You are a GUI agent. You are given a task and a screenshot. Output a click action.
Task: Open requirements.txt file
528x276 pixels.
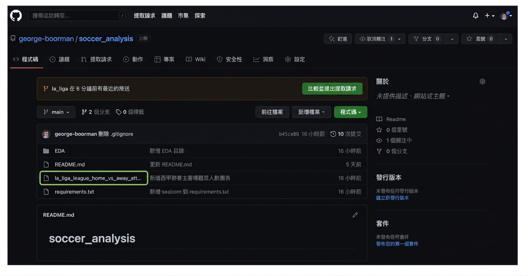coord(74,192)
